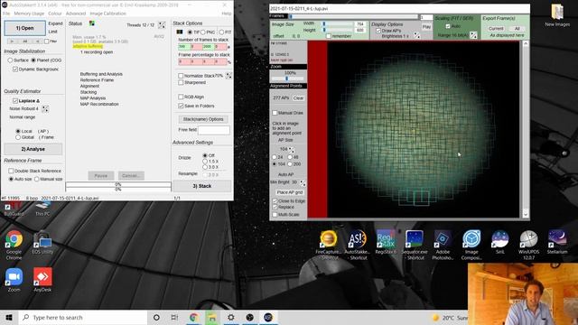Open the Settings gear on the taskbar
Image resolution: width=578 pixels, height=325 pixels.
231,317
